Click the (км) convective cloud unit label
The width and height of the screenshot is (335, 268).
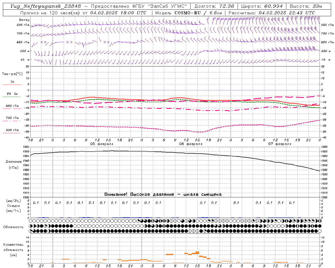[x=14, y=255]
